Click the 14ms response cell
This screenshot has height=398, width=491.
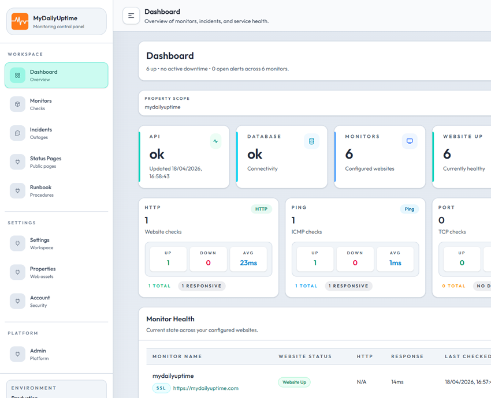point(397,382)
